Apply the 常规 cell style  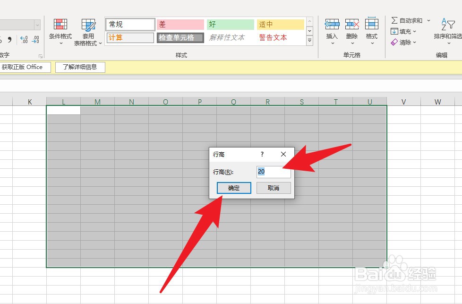(130, 25)
